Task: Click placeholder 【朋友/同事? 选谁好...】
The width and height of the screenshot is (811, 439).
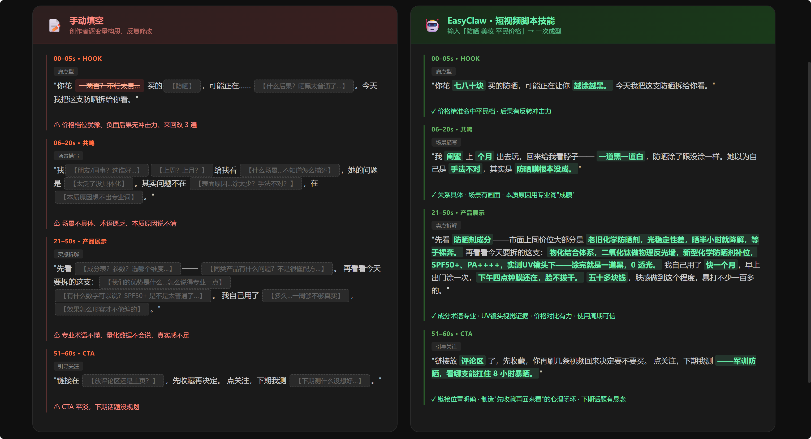Action: 107,170
